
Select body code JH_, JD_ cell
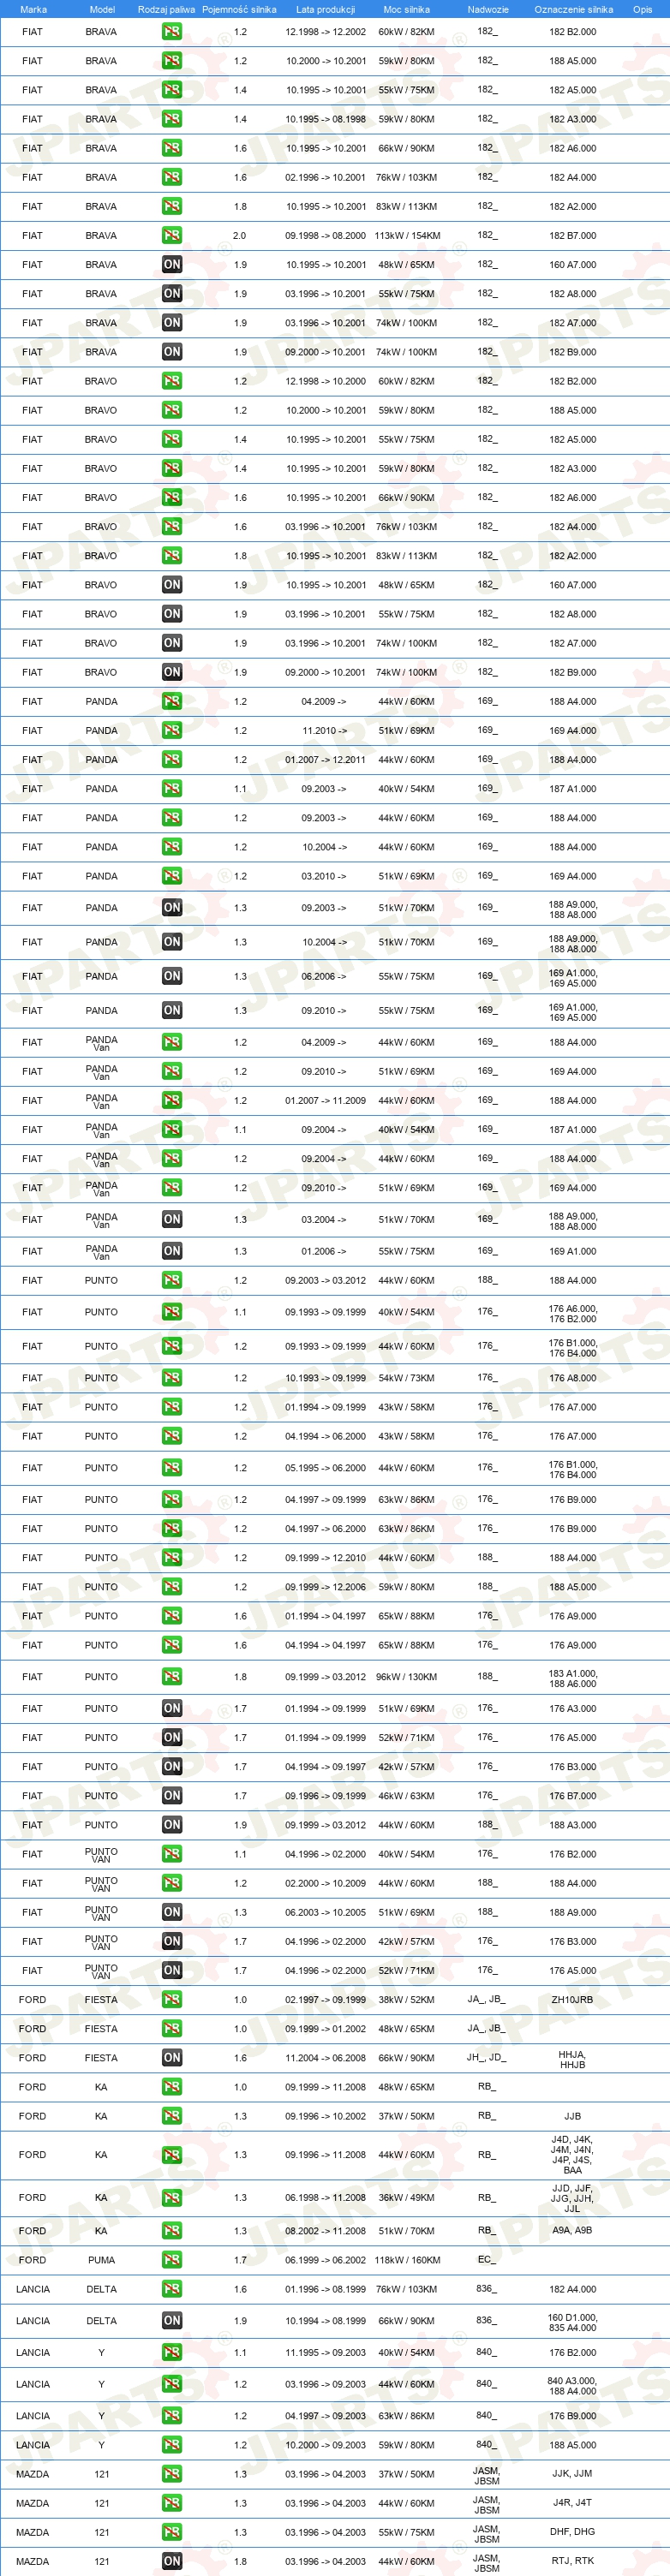click(x=486, y=2056)
